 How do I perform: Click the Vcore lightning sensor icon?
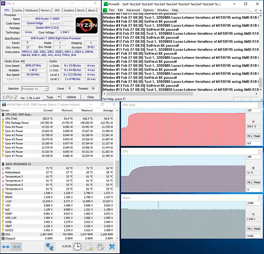coord(3,193)
